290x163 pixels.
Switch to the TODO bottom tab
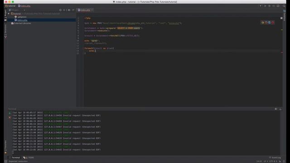[x=29, y=158]
